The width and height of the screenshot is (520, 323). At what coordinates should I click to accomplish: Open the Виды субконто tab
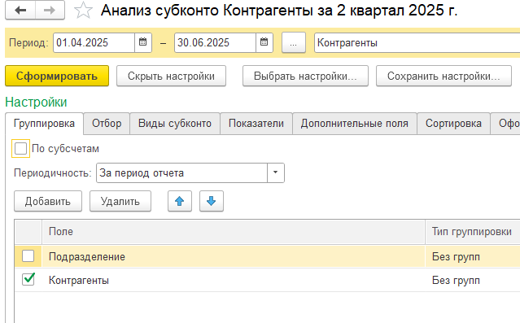click(x=175, y=124)
